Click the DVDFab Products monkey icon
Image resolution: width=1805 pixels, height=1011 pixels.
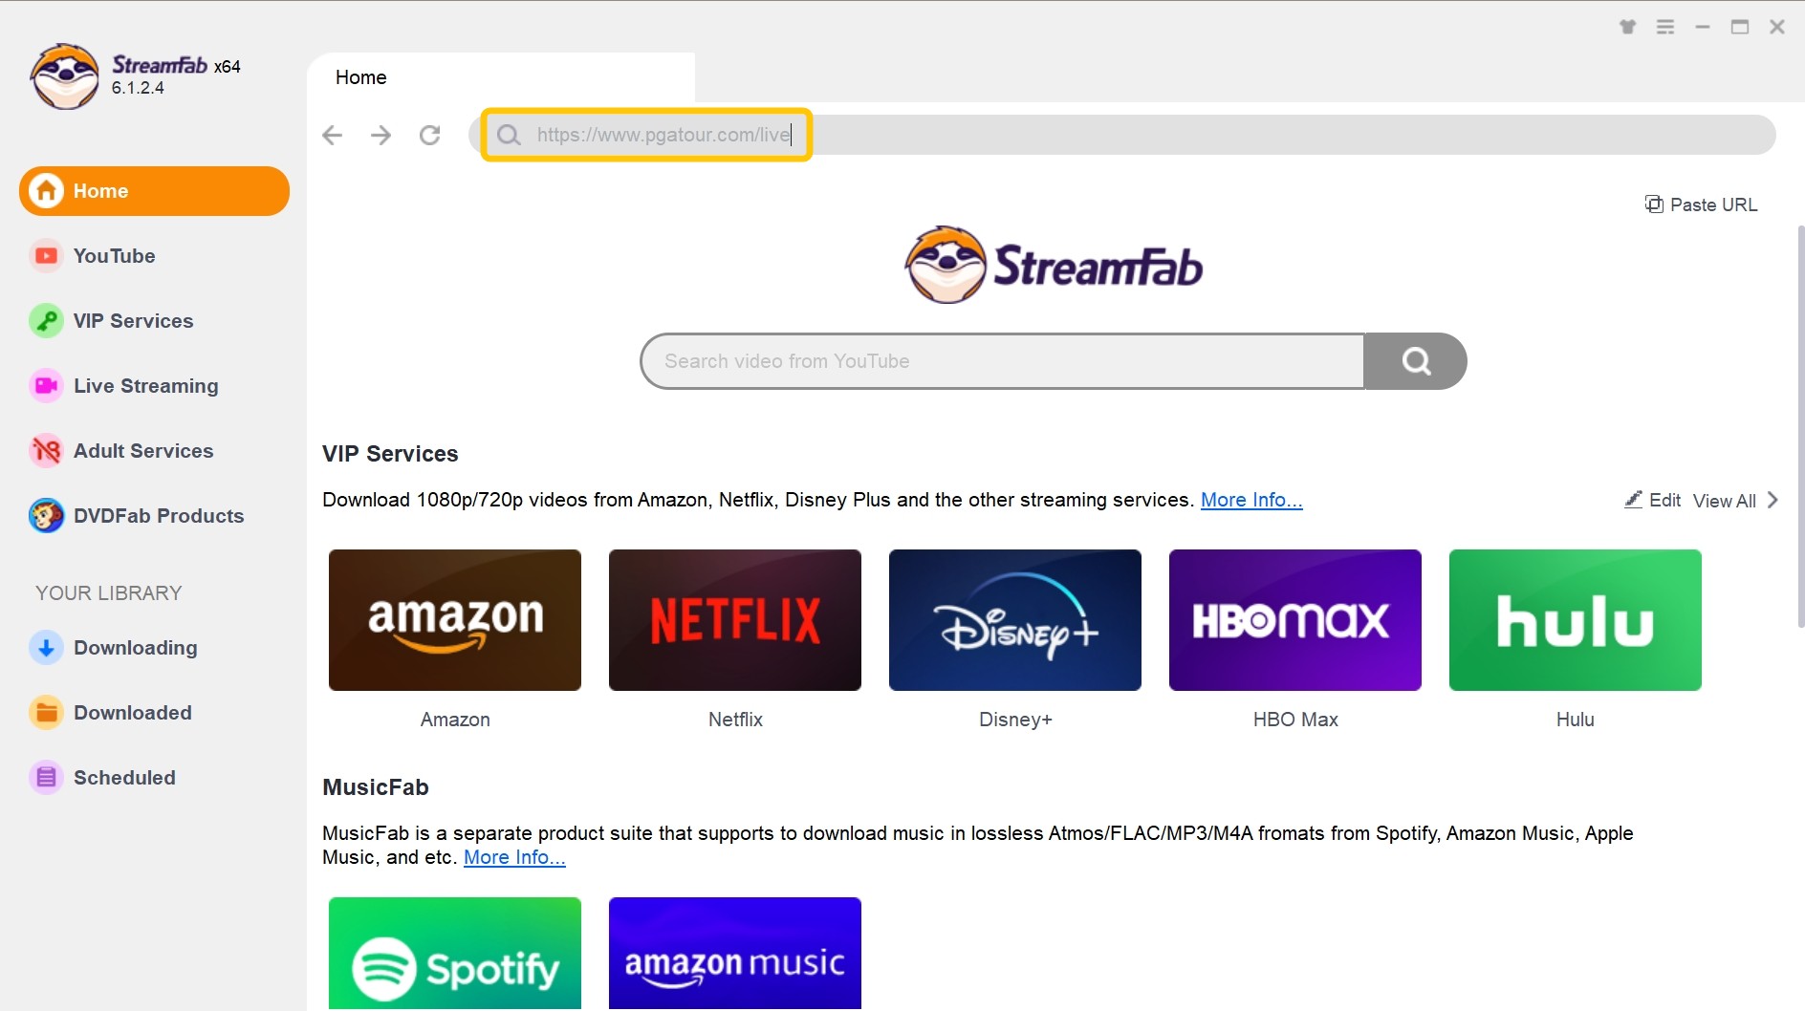46,516
